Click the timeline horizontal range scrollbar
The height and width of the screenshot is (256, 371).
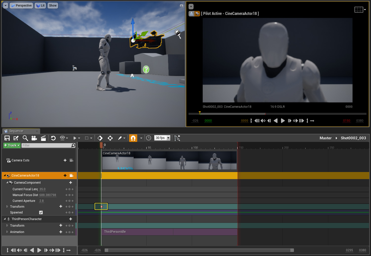pos(199,250)
